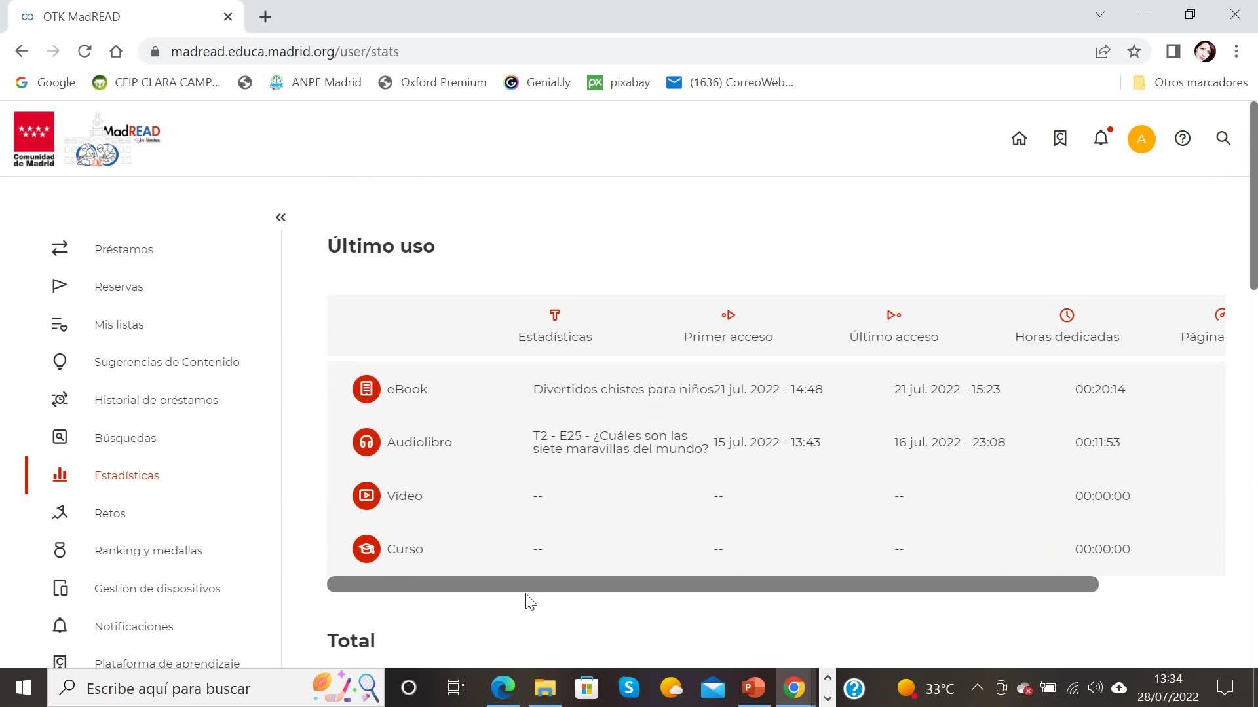The width and height of the screenshot is (1258, 707).
Task: Click the home icon in site header
Action: tap(1019, 138)
